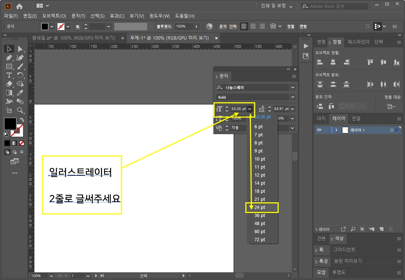The width and height of the screenshot is (405, 280).
Task: Switch to 썸네일.ai document tab
Action: (74, 38)
